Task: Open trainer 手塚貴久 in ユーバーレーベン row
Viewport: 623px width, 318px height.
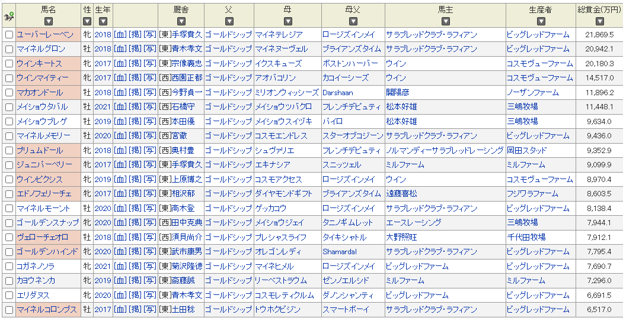Action: [x=187, y=35]
